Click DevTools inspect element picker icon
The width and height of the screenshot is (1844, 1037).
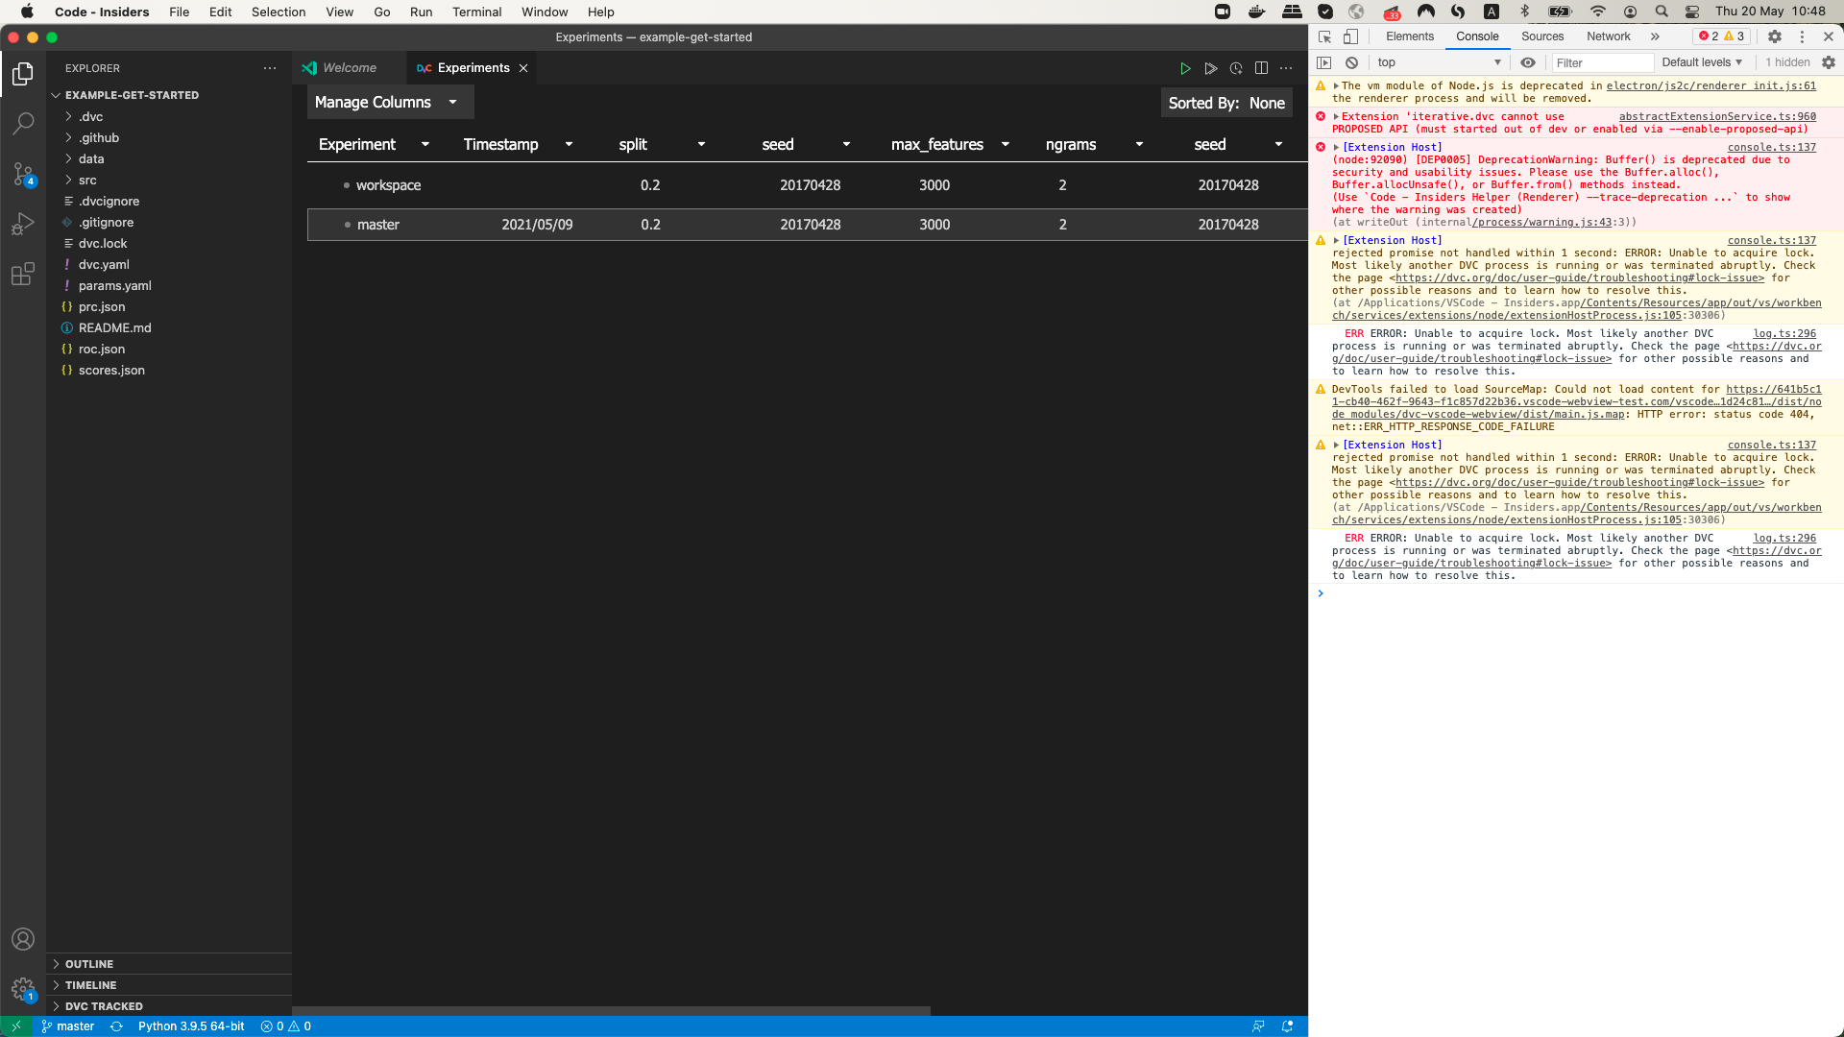(x=1324, y=36)
